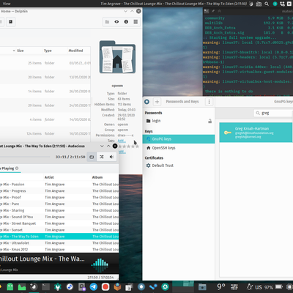Image resolution: width=293 pixels, height=293 pixels.
Task: Open the terminal app from the taskbar
Action: 45,286
